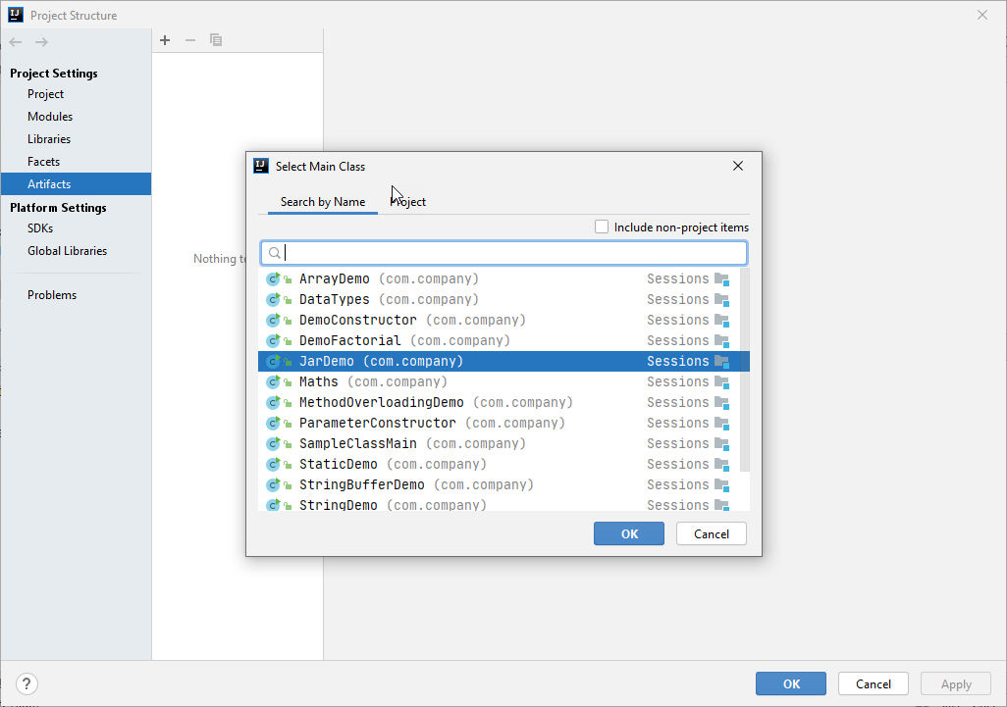Image resolution: width=1007 pixels, height=707 pixels.
Task: Remove the artifact using the minus icon
Action: [x=189, y=40]
